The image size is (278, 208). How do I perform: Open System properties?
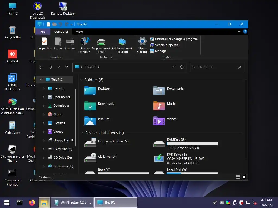point(165,45)
